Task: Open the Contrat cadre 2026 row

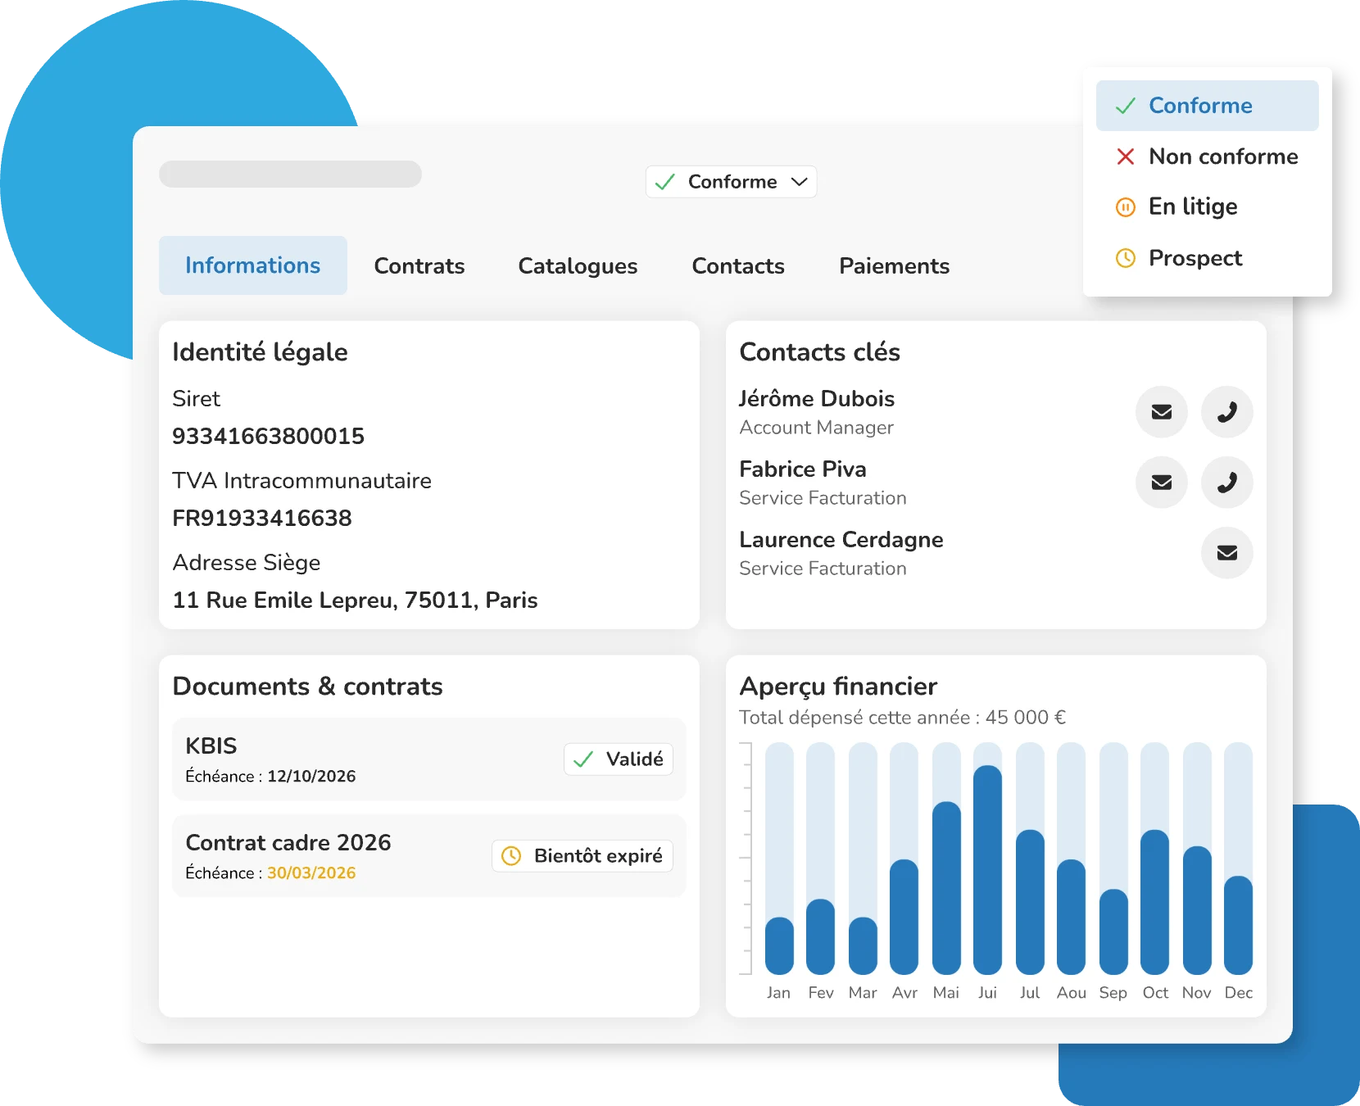Action: pos(429,856)
